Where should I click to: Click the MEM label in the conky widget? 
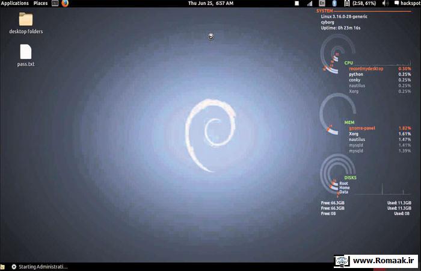(349, 123)
